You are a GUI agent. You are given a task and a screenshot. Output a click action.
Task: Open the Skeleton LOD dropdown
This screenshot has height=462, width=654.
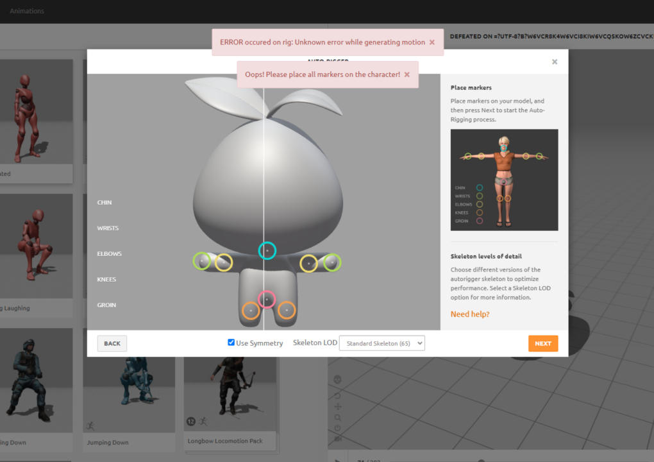pyautogui.click(x=382, y=343)
